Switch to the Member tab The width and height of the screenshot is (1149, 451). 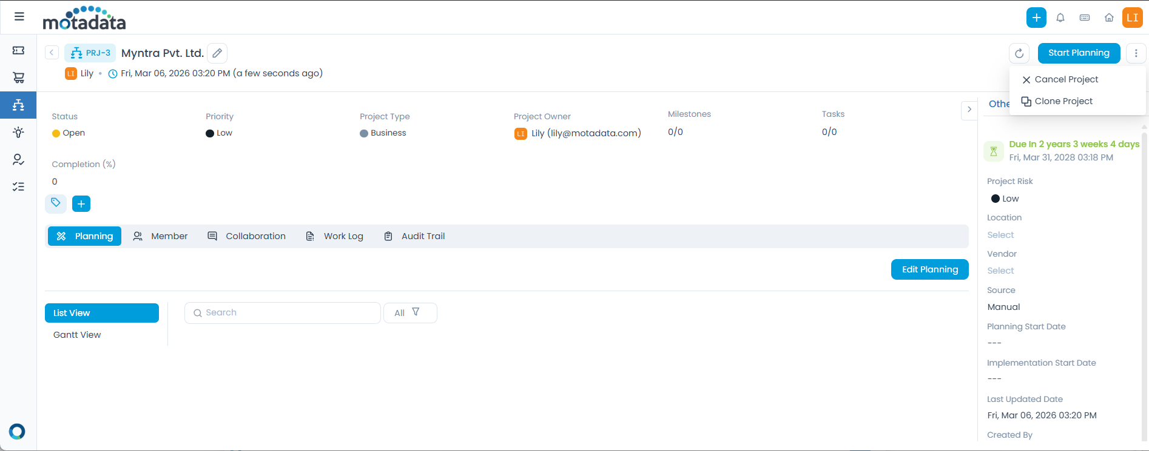tap(161, 236)
